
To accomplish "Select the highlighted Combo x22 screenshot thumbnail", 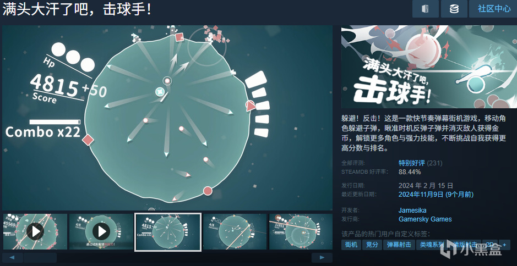I will (168, 232).
